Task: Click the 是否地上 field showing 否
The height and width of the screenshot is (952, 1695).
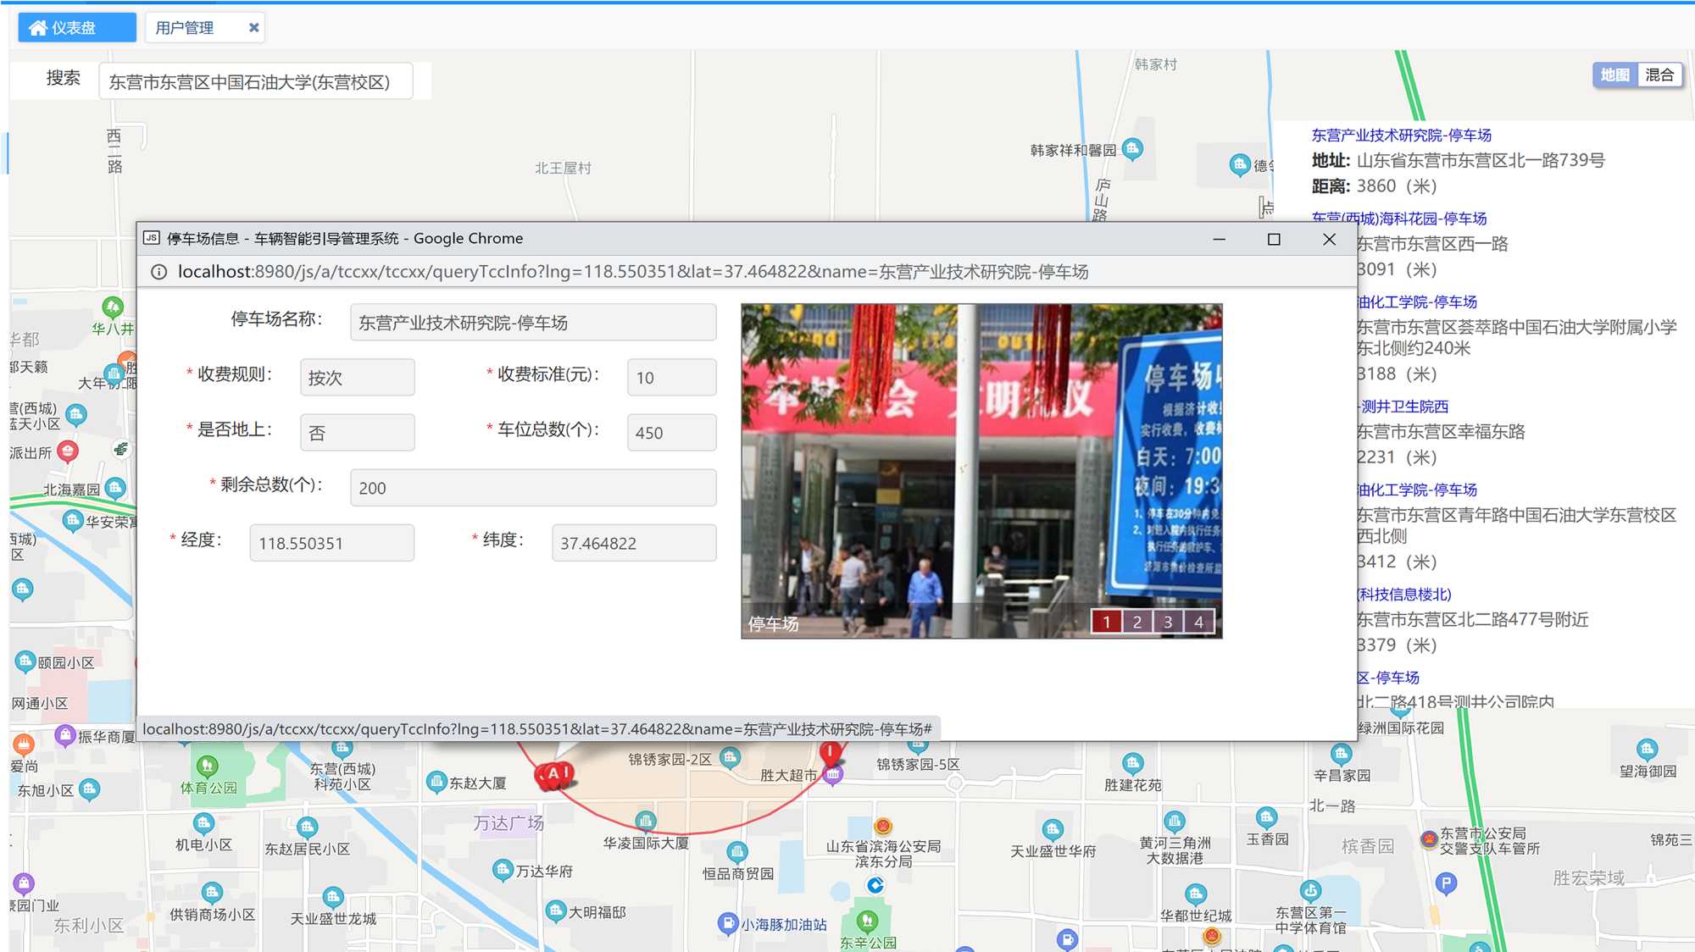Action: pyautogui.click(x=357, y=433)
